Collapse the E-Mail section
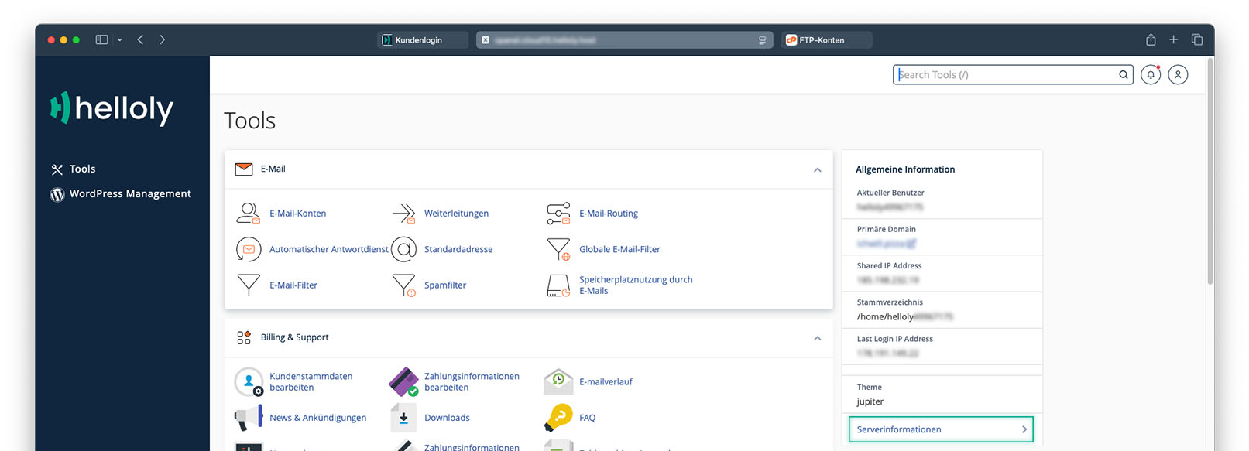This screenshot has width=1249, height=451. click(x=817, y=169)
